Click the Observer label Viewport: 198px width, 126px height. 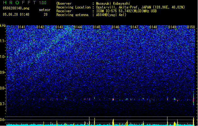click(64, 3)
